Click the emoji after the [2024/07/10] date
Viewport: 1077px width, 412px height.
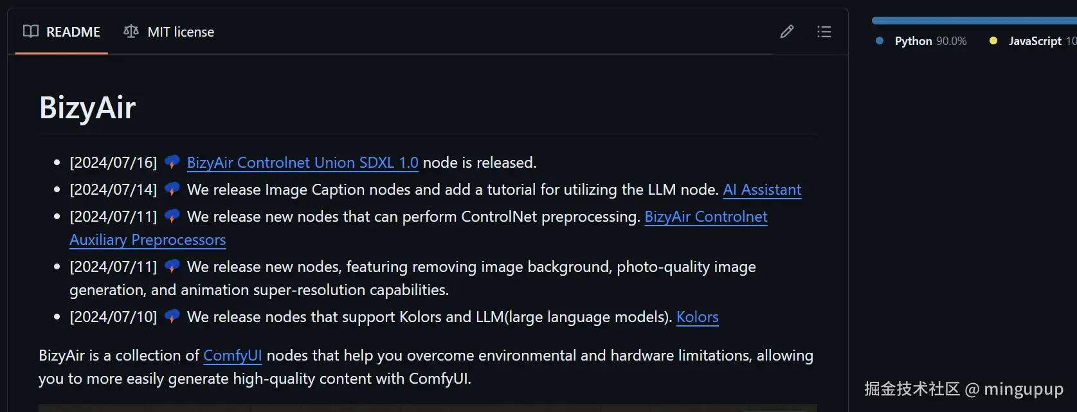(x=172, y=316)
